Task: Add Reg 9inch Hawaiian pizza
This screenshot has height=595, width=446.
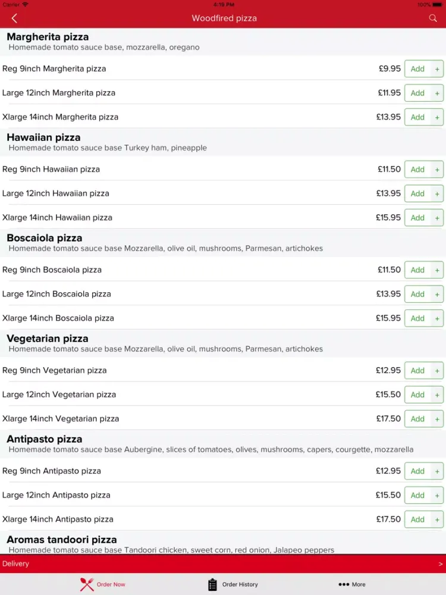Action: pos(417,170)
